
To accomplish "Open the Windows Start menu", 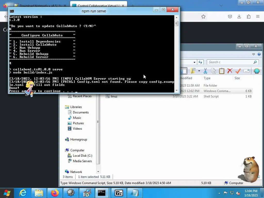I will 7,193.
